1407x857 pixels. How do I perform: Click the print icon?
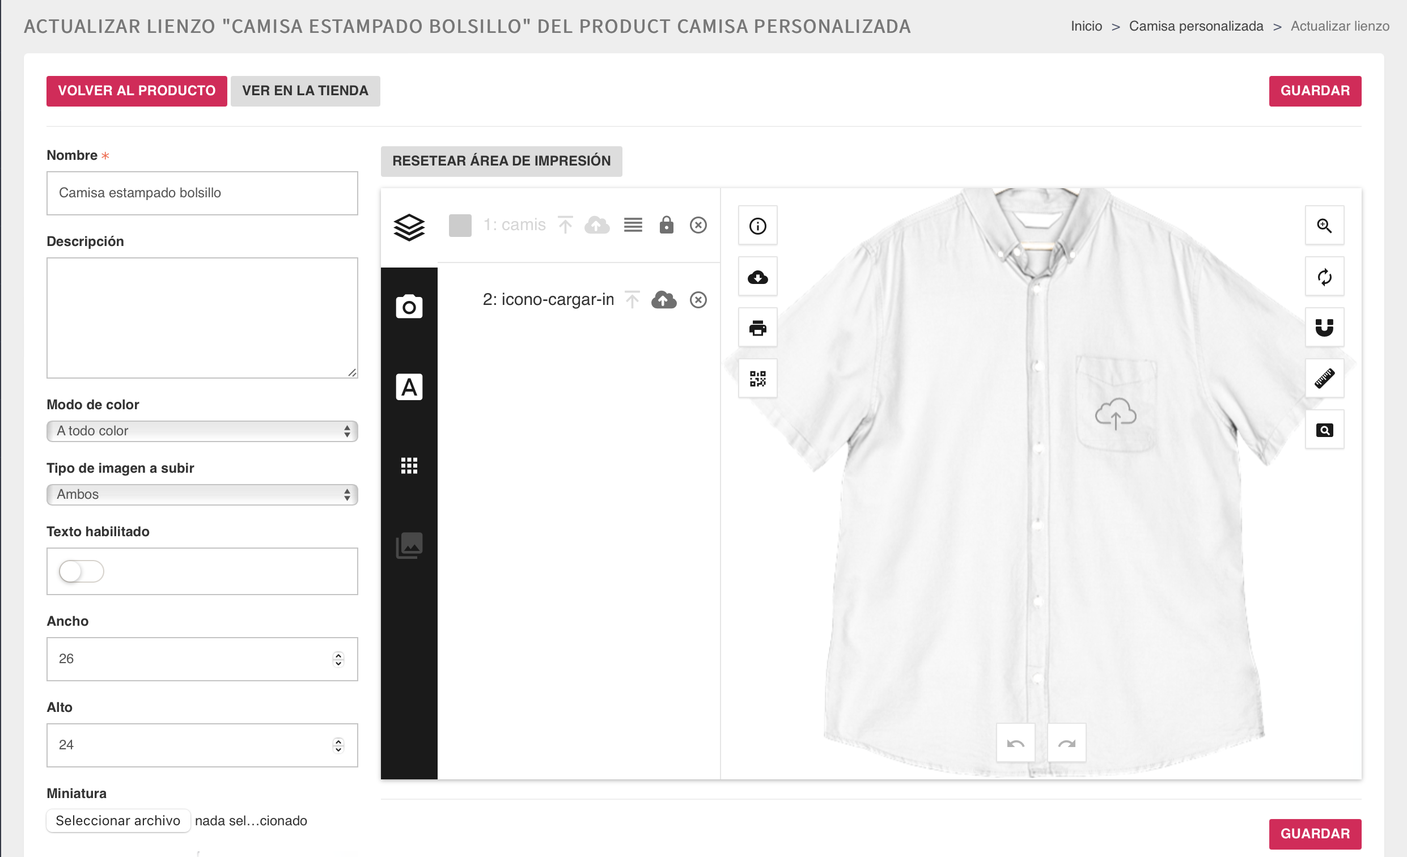[x=758, y=328]
